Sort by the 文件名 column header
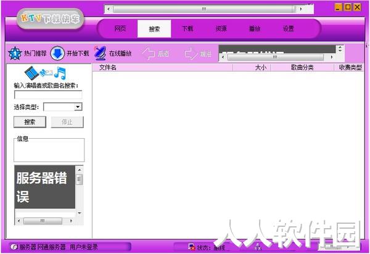Screen dimensions: 370x254 pos(163,68)
